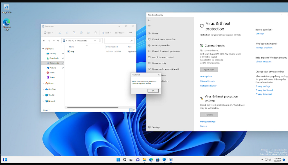Open Windows Security shield on taskbar
This screenshot has width=288, height=165.
tap(164, 160)
